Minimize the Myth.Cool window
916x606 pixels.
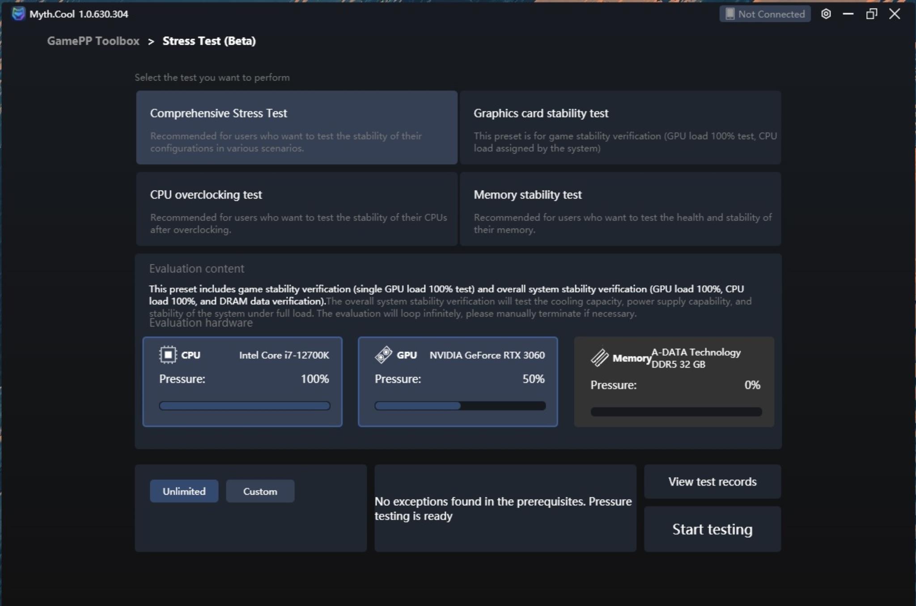pyautogui.click(x=848, y=14)
